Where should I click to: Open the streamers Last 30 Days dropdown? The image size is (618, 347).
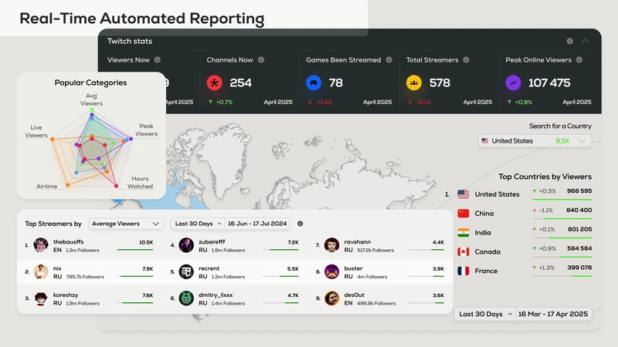tap(198, 224)
